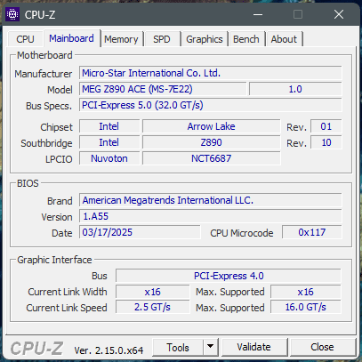
Task: Click the Tools button
Action: [178, 347]
